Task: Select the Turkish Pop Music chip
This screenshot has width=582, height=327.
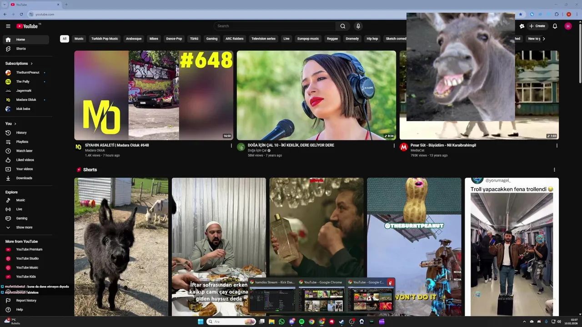Action: click(x=105, y=39)
